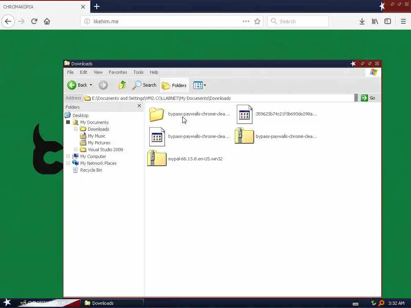
Task: Open the browser home page
Action: [x=47, y=21]
